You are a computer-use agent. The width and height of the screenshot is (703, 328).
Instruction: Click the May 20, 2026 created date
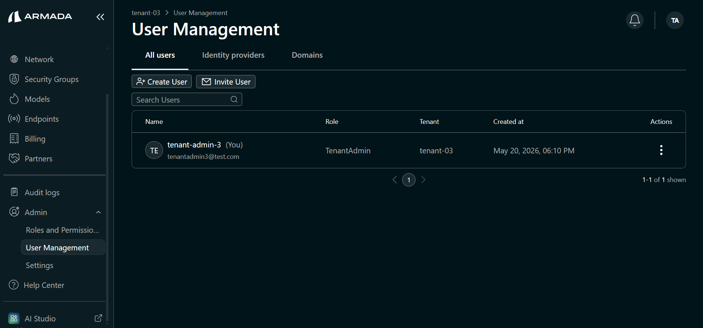(534, 151)
